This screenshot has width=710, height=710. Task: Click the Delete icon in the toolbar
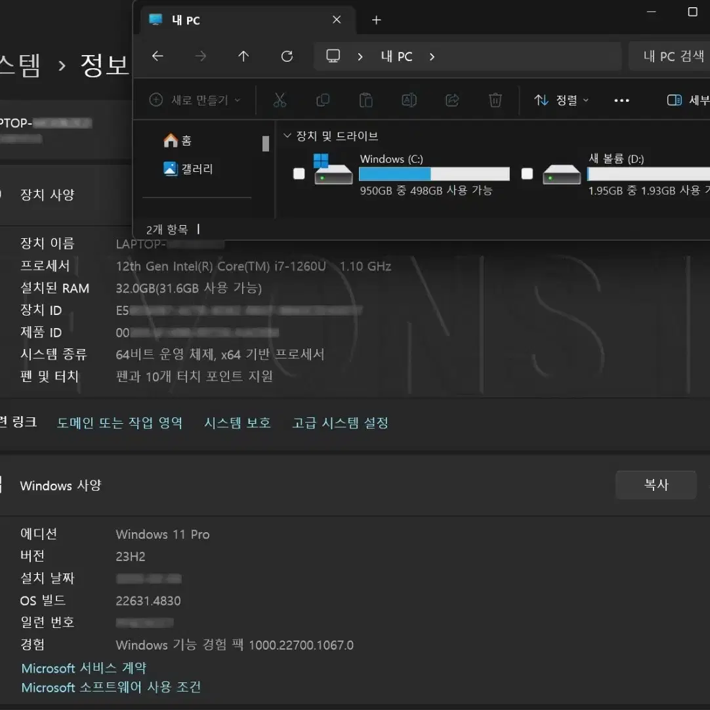tap(495, 100)
